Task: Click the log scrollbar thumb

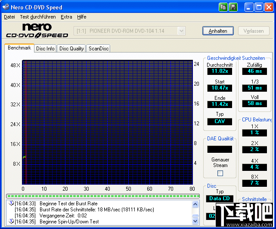Action: [195, 216]
